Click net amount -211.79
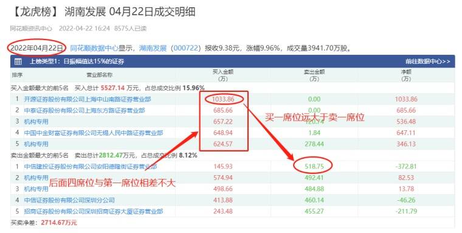The width and height of the screenshot is (462, 233). tap(406, 212)
